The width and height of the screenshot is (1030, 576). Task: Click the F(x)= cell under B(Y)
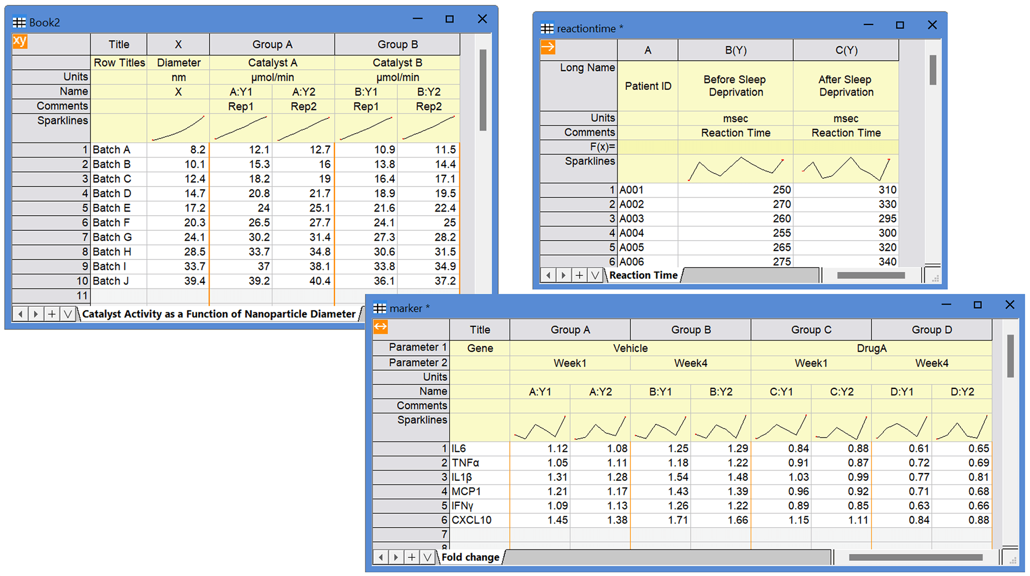point(736,147)
